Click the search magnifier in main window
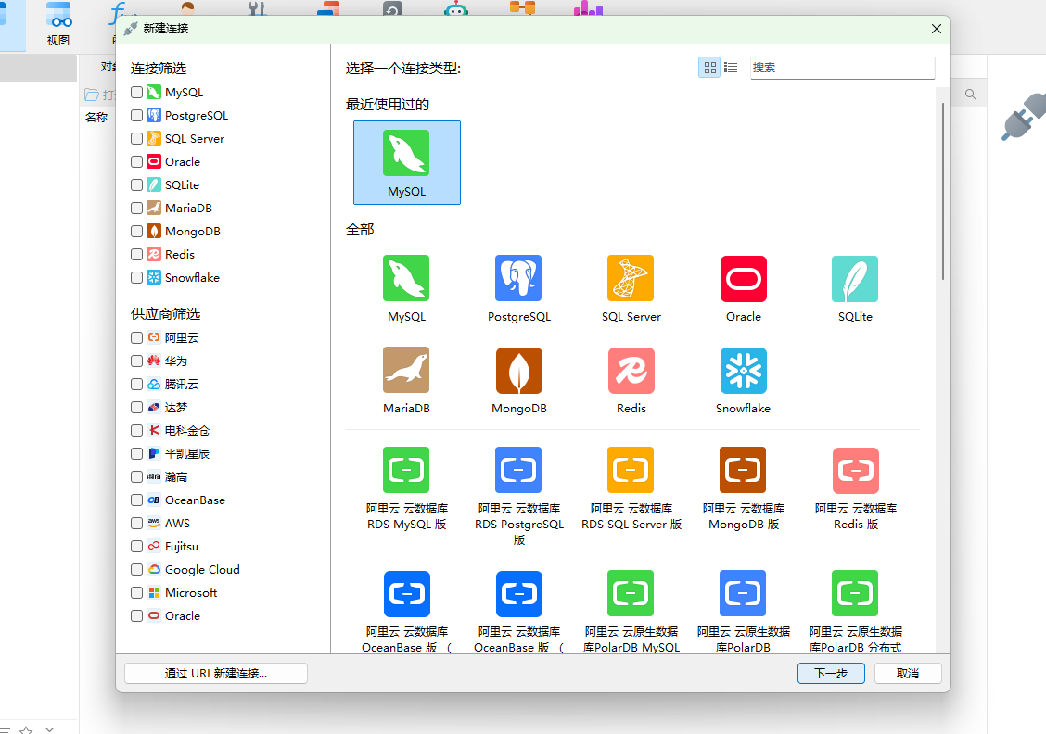This screenshot has height=734, width=1046. pos(971,95)
